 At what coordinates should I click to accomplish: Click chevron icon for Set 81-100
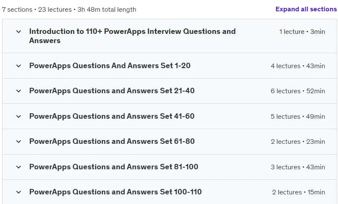18,167
